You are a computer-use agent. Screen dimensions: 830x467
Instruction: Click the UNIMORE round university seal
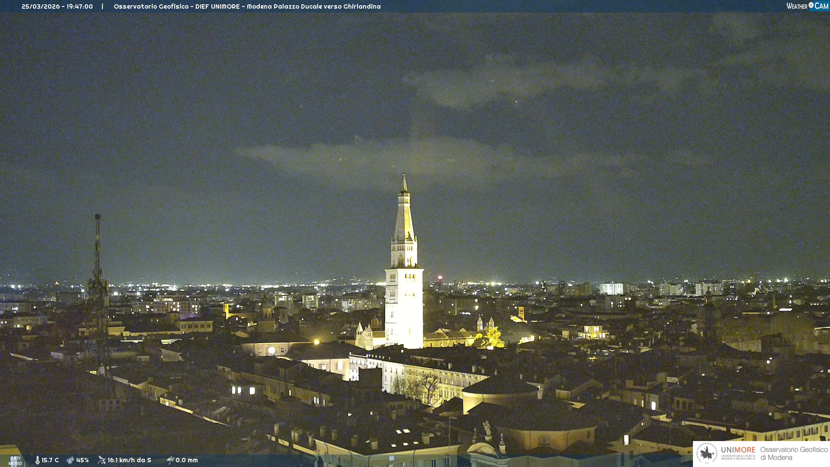(x=707, y=454)
